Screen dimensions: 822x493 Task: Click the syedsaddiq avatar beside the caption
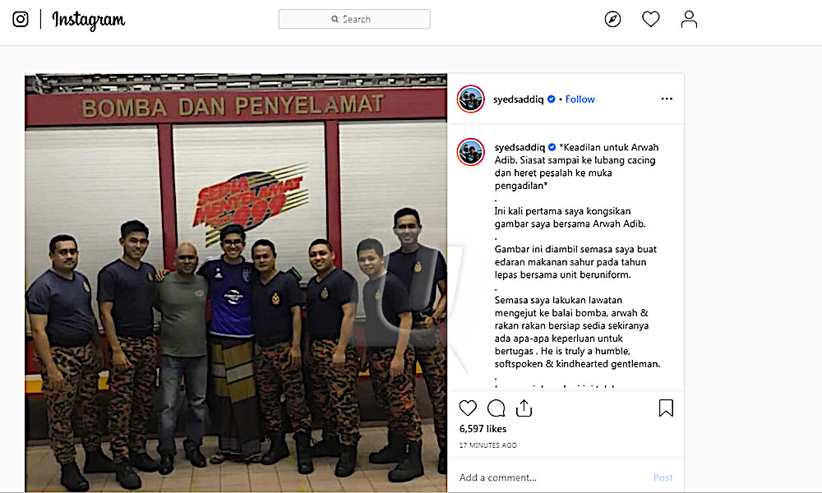pos(470,152)
